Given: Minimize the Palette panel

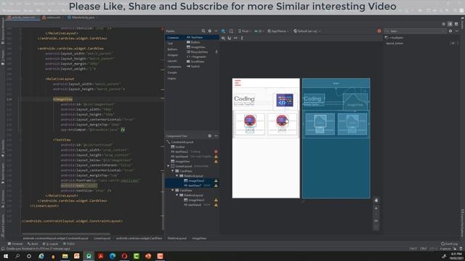Looking at the screenshot, I should tap(216, 30).
